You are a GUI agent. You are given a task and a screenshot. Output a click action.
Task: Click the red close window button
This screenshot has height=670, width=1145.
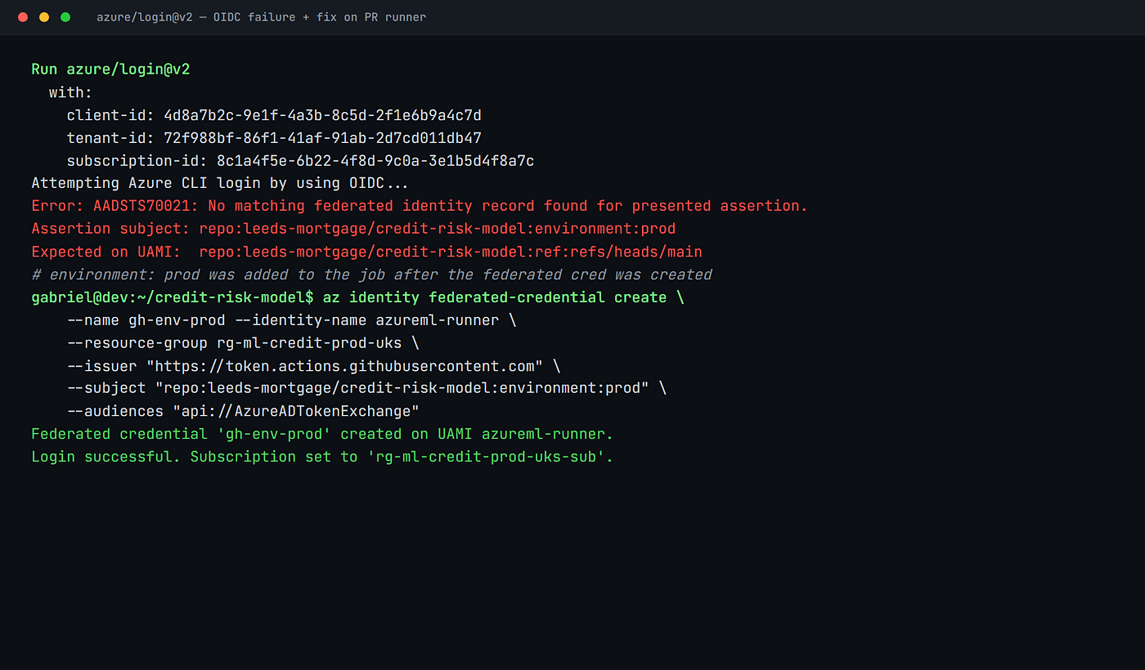point(23,17)
